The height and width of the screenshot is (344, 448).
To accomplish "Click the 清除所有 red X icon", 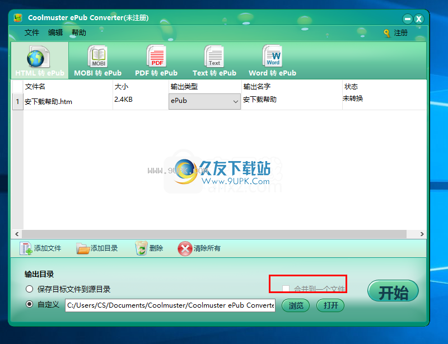I will click(x=185, y=248).
